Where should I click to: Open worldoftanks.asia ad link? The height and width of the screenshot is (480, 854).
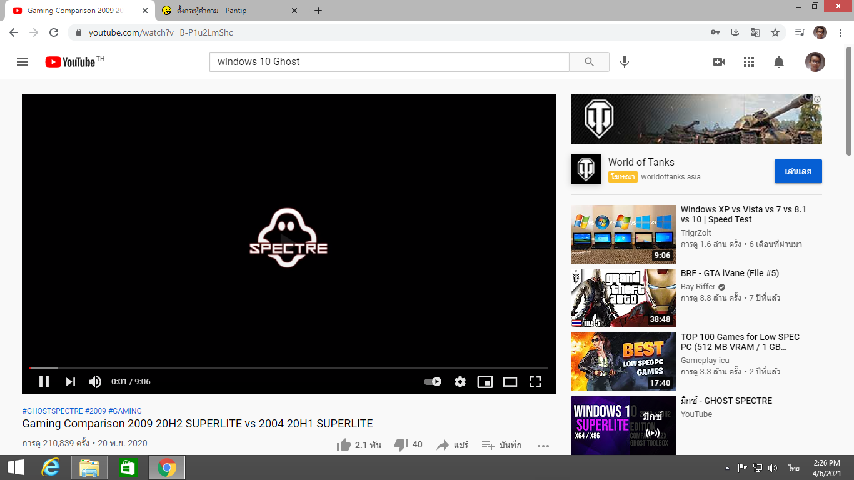pyautogui.click(x=671, y=177)
